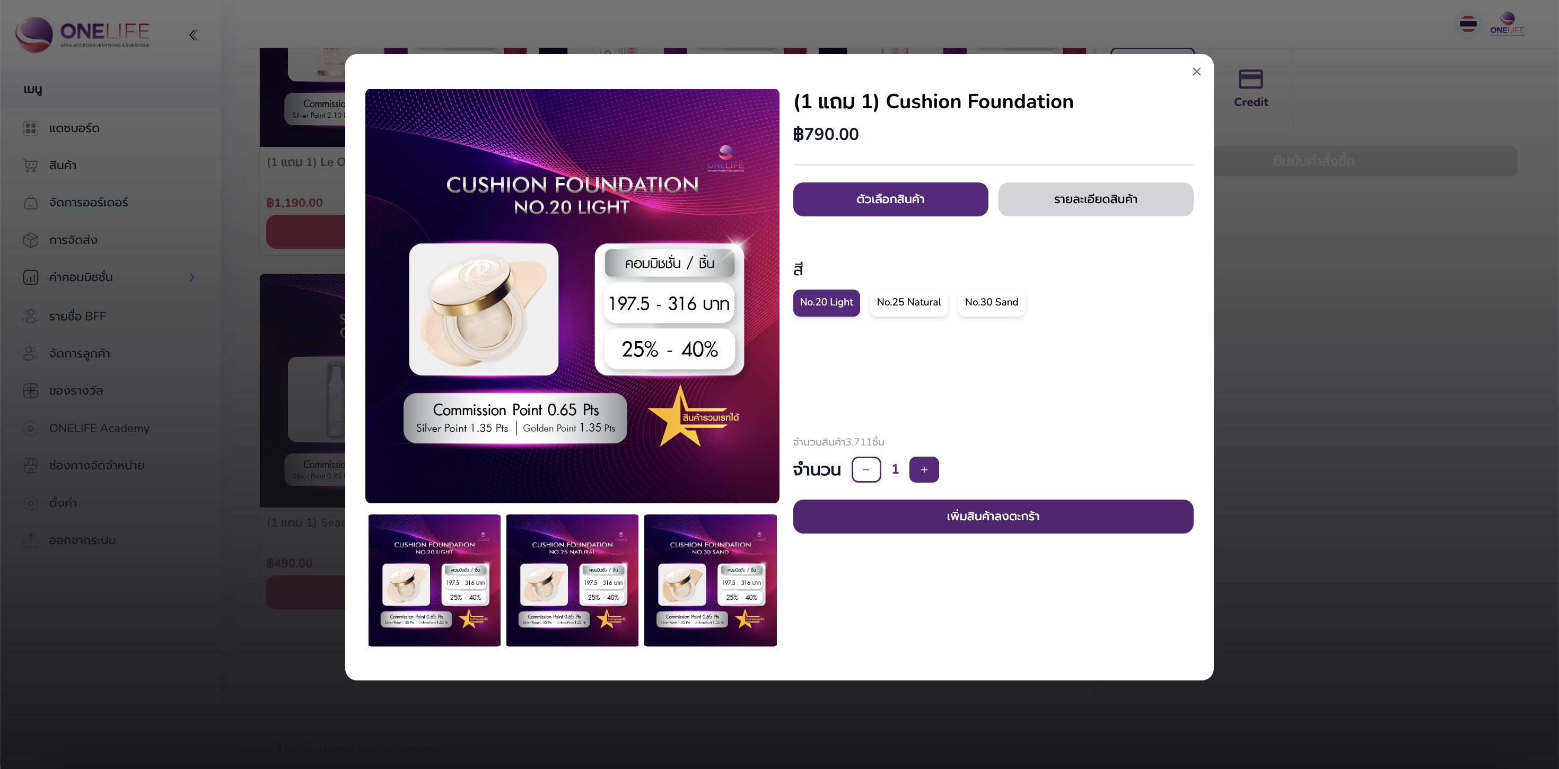
Task: Click the Thai flag language icon
Action: pyautogui.click(x=1468, y=24)
